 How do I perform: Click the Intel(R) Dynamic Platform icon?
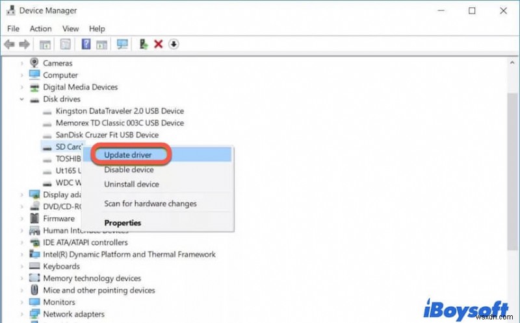[x=34, y=254]
